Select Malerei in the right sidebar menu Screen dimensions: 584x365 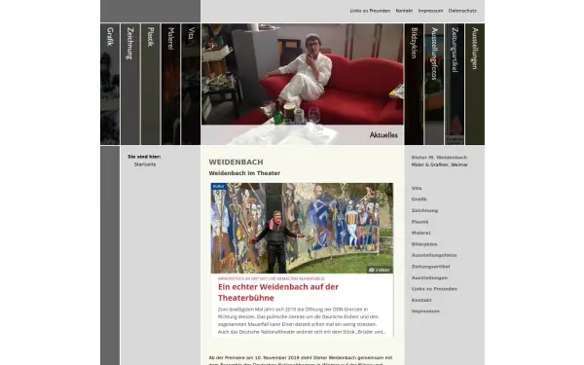click(x=420, y=234)
